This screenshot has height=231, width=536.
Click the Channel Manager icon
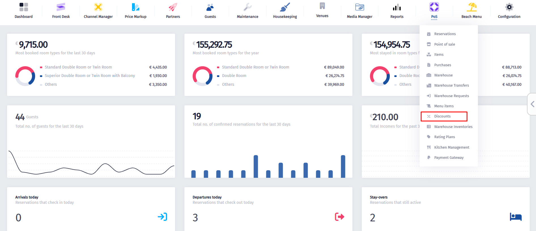(x=98, y=7)
